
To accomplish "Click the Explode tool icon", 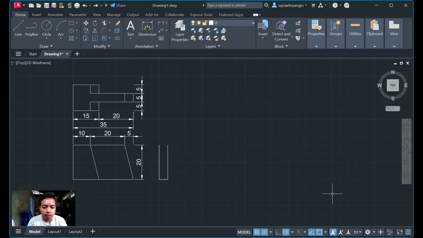I will (x=117, y=31).
